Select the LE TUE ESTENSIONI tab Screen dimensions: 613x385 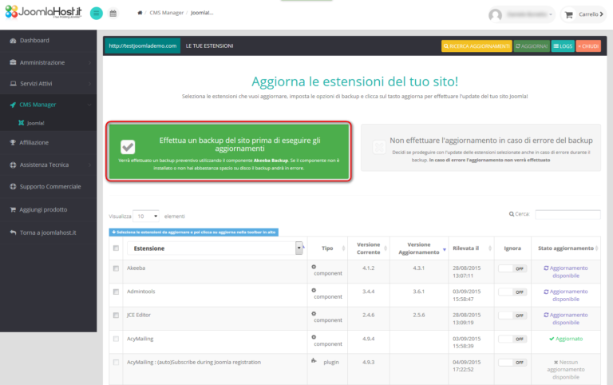coord(209,46)
